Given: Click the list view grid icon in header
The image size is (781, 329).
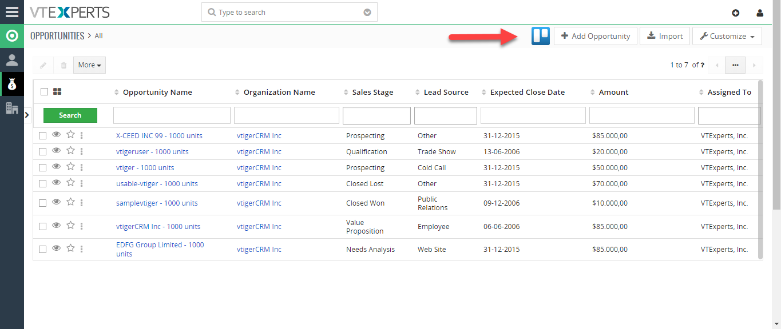Looking at the screenshot, I should click(57, 91).
